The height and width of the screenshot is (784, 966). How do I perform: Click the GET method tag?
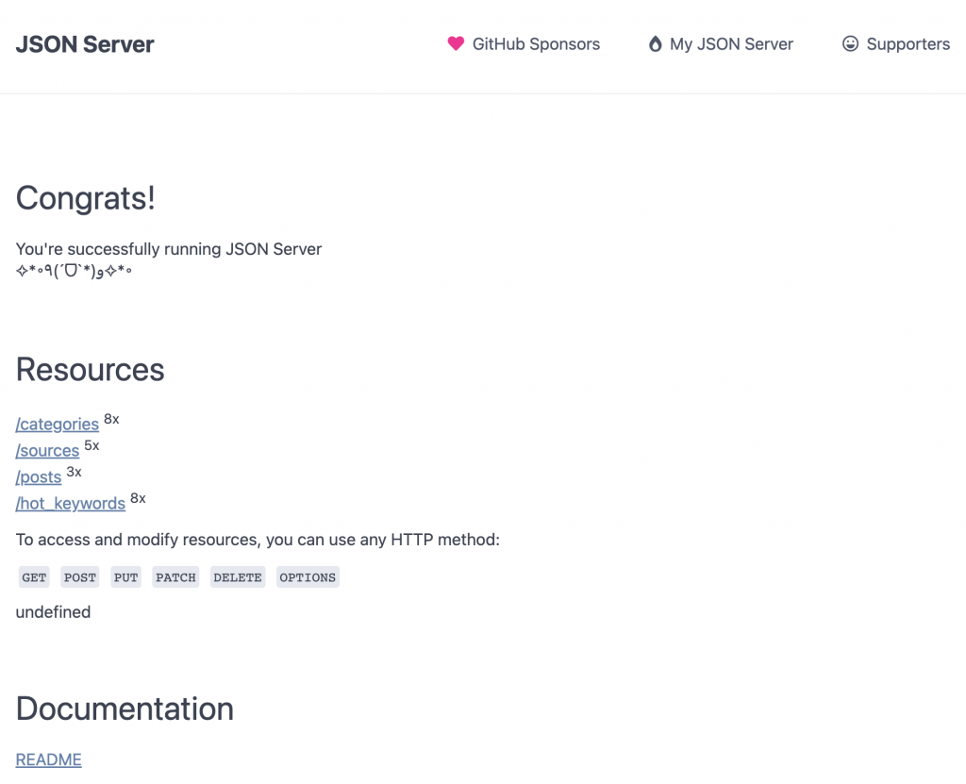coord(34,577)
